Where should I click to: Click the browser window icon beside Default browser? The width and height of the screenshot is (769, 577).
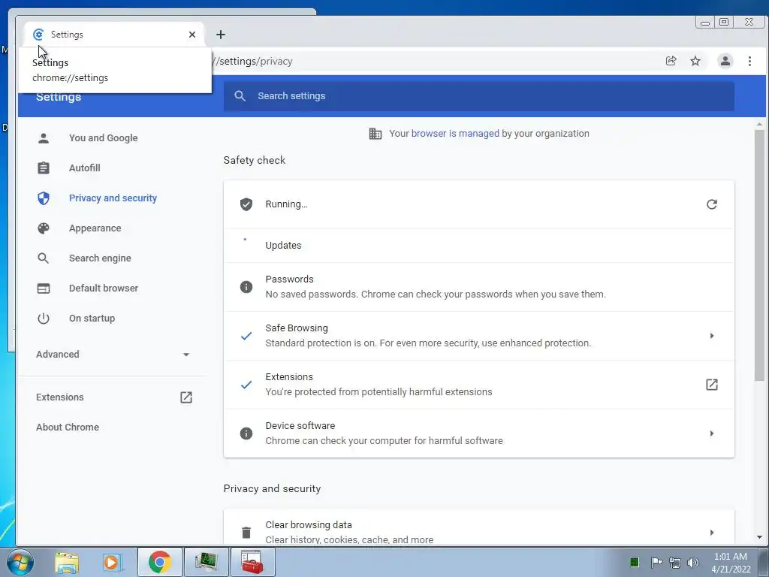(x=44, y=288)
